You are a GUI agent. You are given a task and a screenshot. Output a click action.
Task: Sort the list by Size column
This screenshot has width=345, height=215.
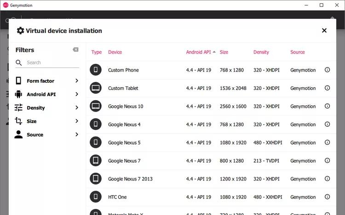click(x=224, y=52)
